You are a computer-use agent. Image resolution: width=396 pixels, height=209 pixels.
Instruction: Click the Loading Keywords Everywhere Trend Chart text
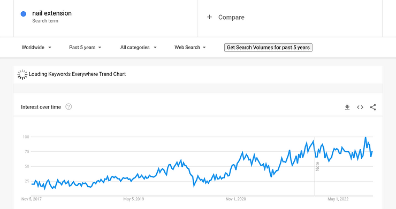pos(77,74)
